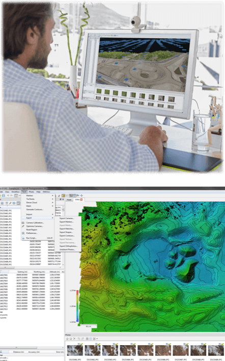Choose Export Orthophotos from submenu

point(68,246)
